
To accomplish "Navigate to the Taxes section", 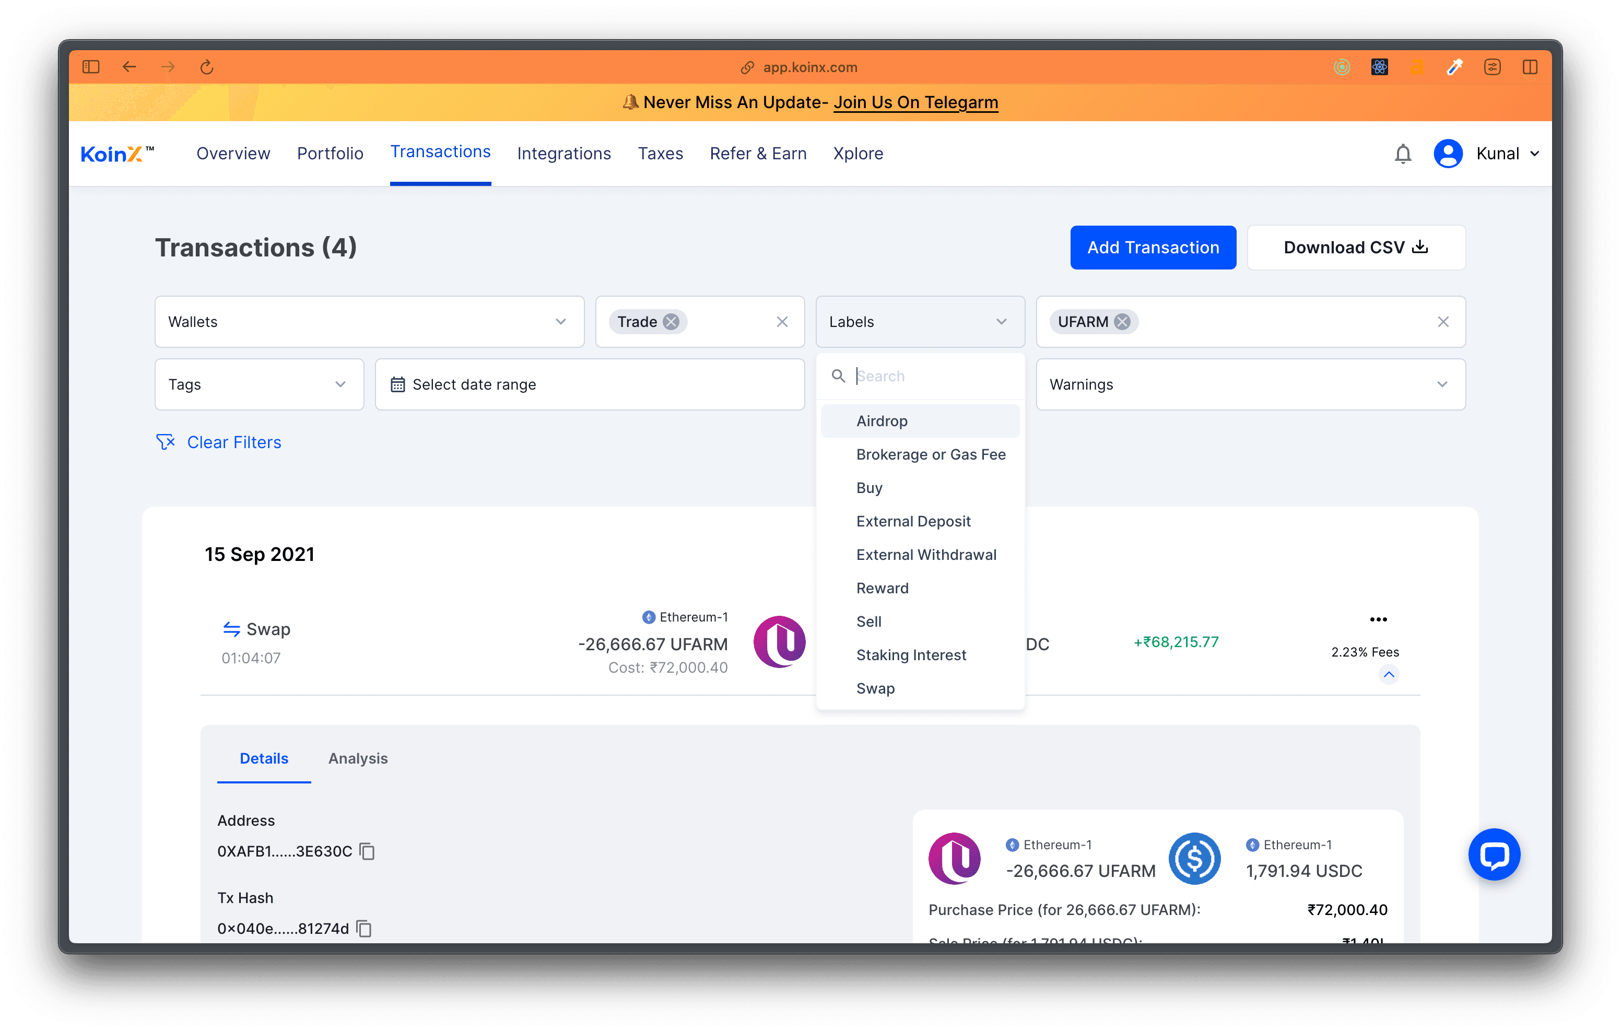I will point(661,154).
